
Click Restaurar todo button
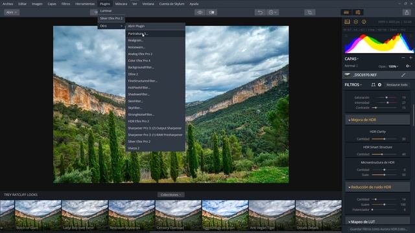click(x=397, y=85)
